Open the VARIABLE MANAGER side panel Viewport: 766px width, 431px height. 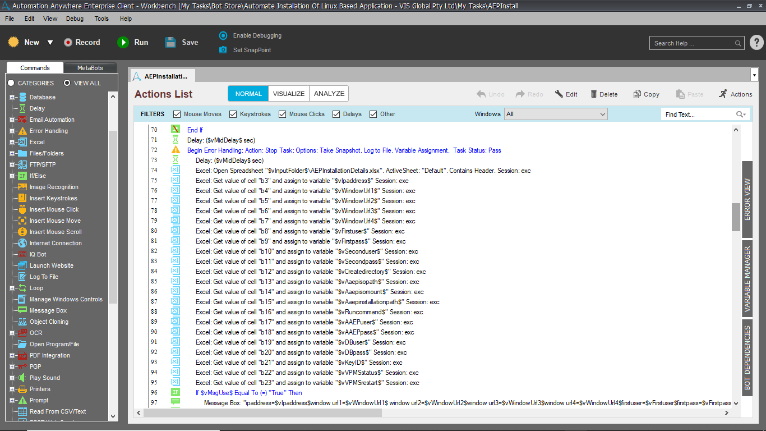coord(747,279)
